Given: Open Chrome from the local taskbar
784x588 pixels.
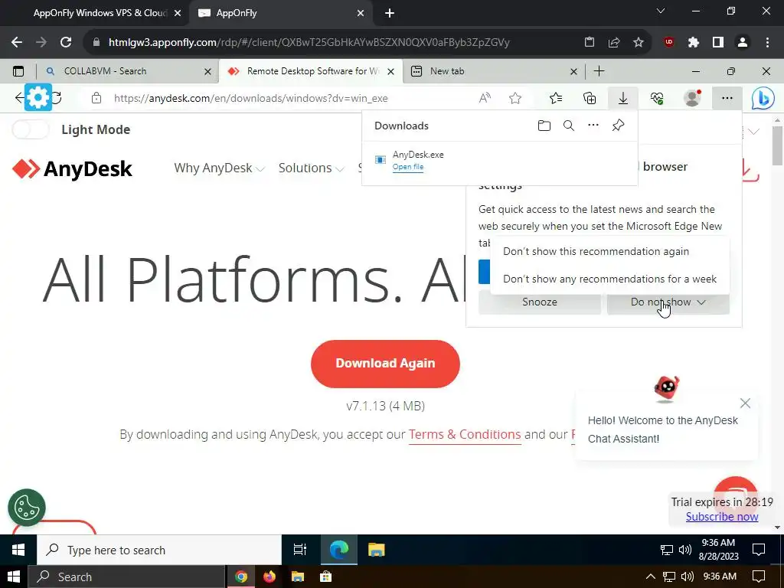Looking at the screenshot, I should (241, 577).
